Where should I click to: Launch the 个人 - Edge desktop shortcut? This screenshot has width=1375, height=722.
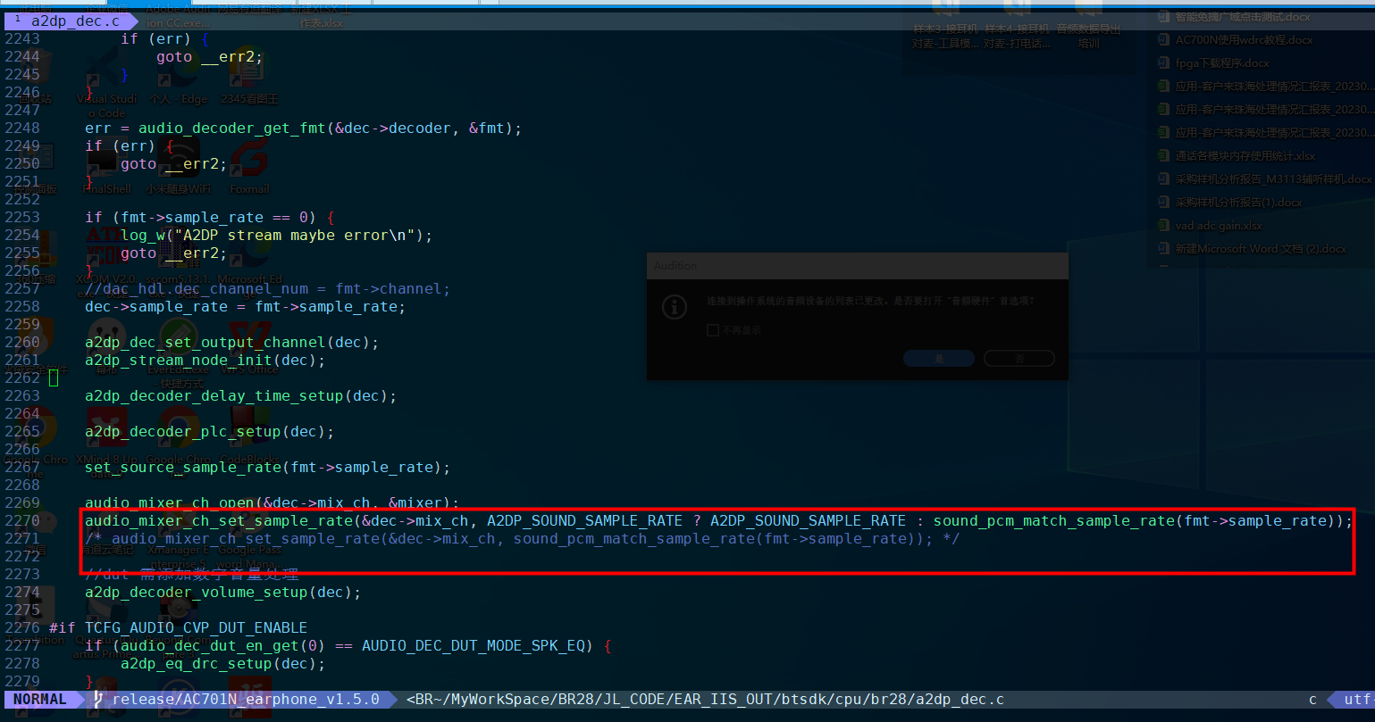(x=178, y=76)
